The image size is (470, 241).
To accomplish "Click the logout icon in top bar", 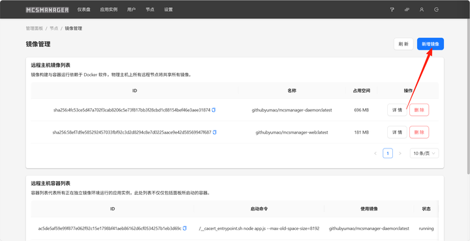I will click(437, 10).
